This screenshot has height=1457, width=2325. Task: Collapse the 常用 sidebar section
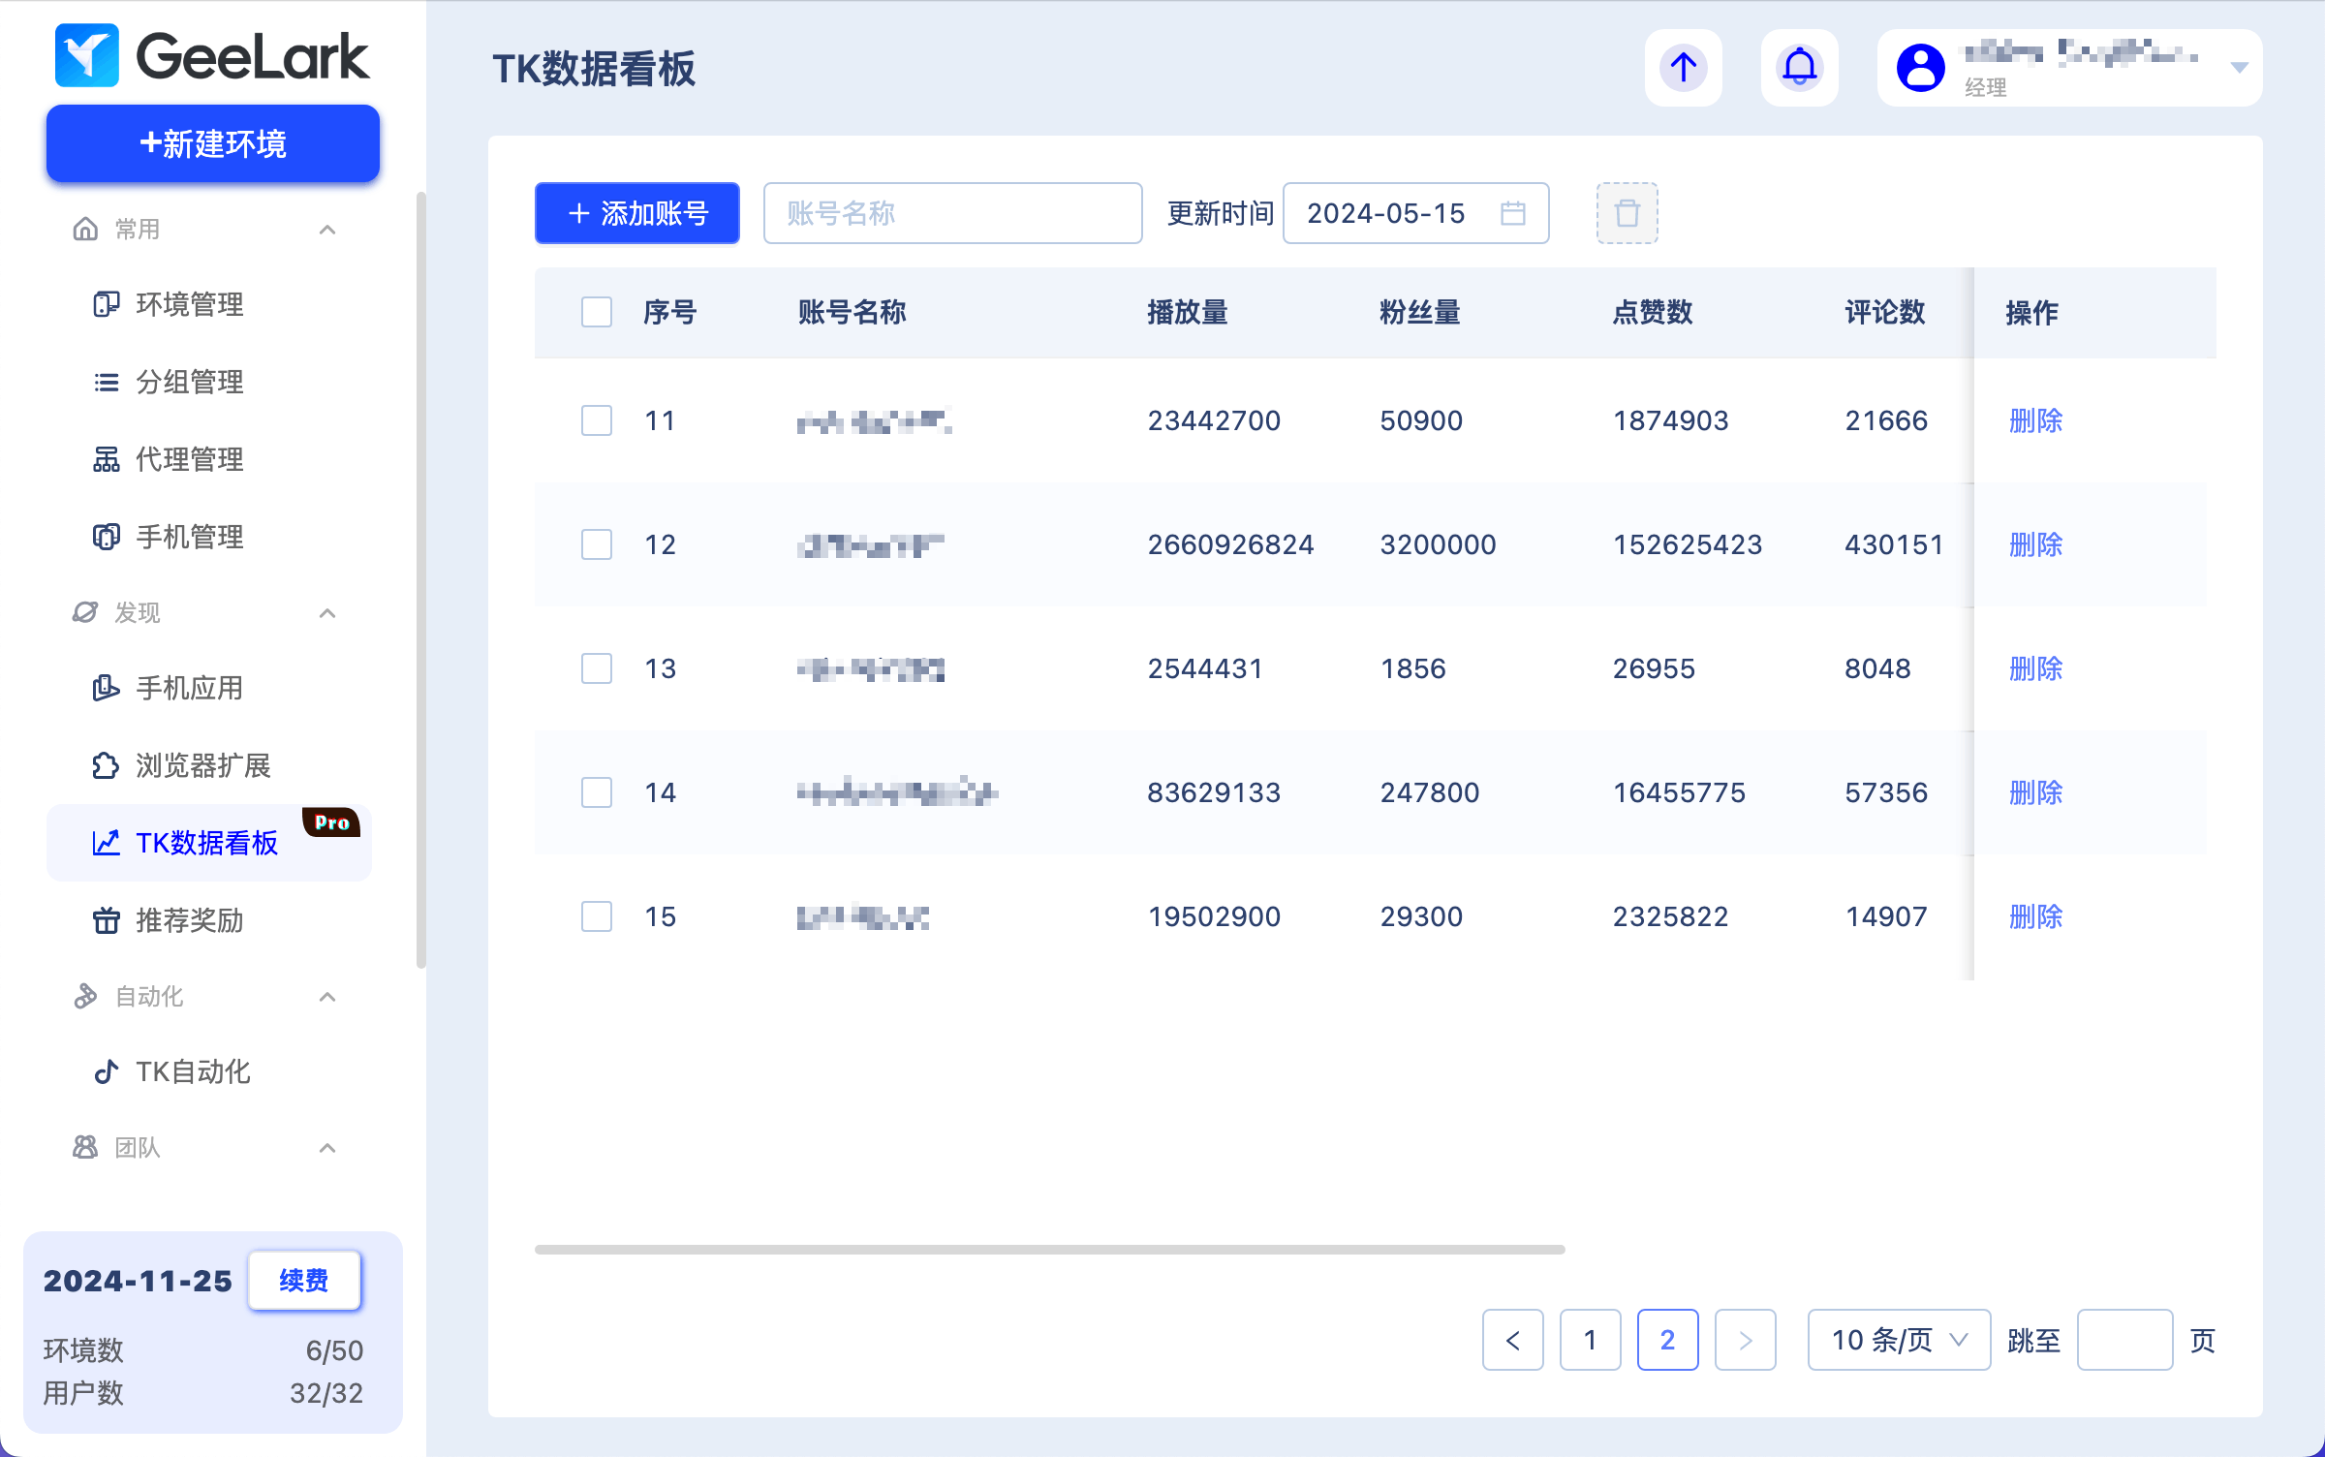click(327, 230)
